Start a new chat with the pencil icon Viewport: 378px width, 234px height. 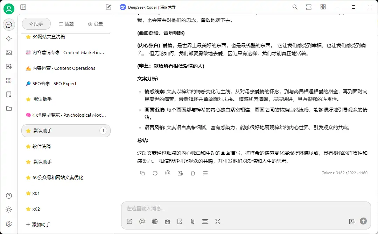click(x=108, y=7)
